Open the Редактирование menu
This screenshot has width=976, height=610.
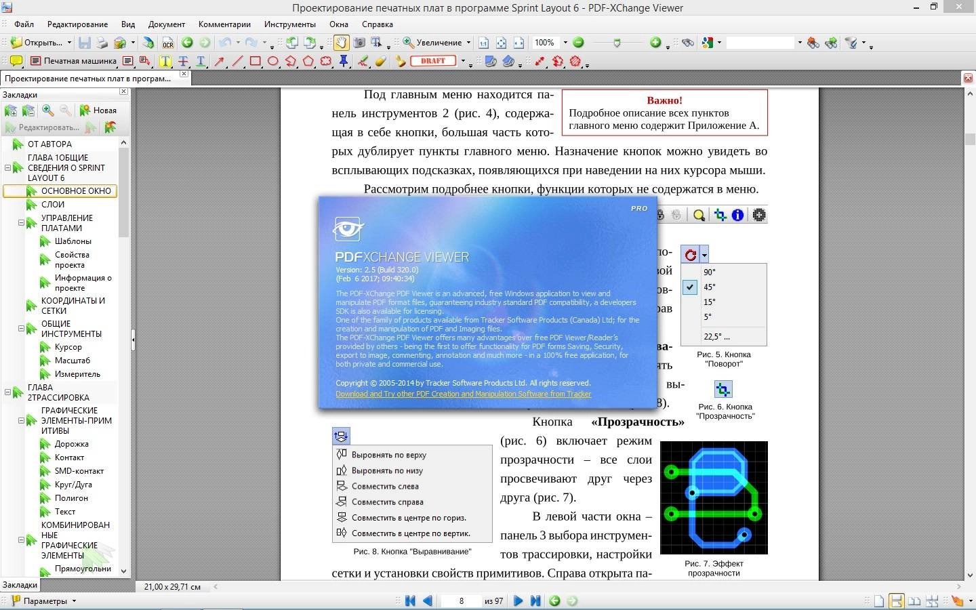coord(77,24)
